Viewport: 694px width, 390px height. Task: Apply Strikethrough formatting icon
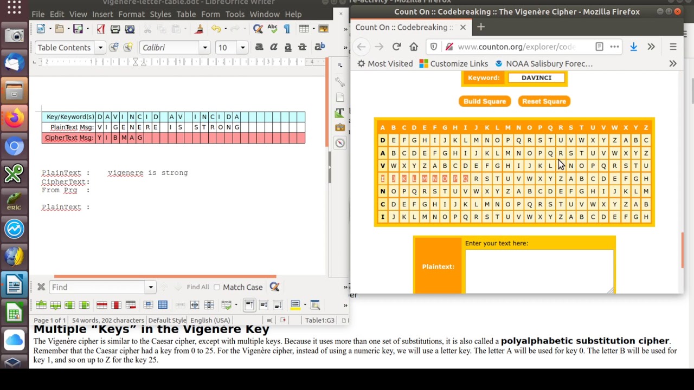(303, 48)
